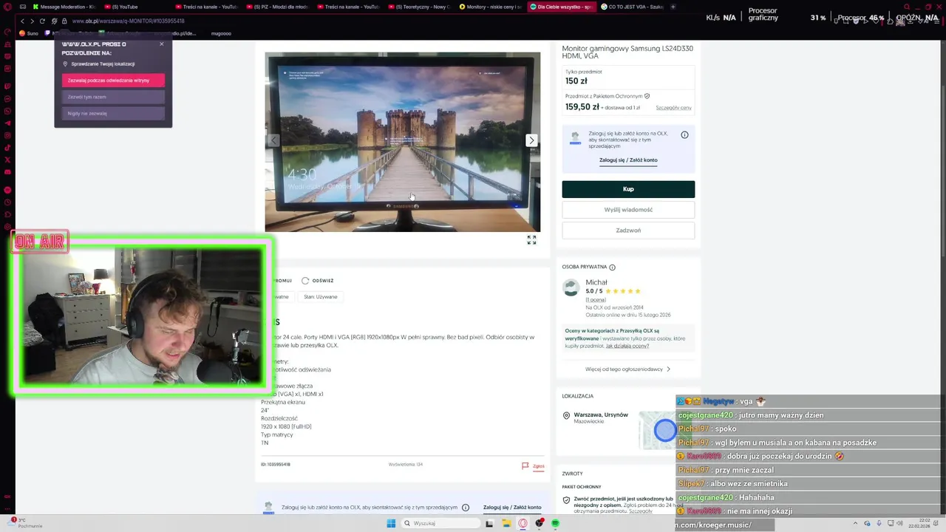Image resolution: width=946 pixels, height=532 pixels.
Task: Open 'Zaloguj się / Załóż konto' link in blue box
Action: point(628,160)
